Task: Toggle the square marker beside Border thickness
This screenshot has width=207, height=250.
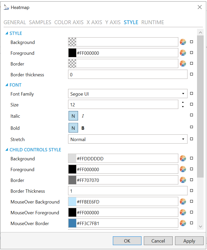Action: [192, 74]
